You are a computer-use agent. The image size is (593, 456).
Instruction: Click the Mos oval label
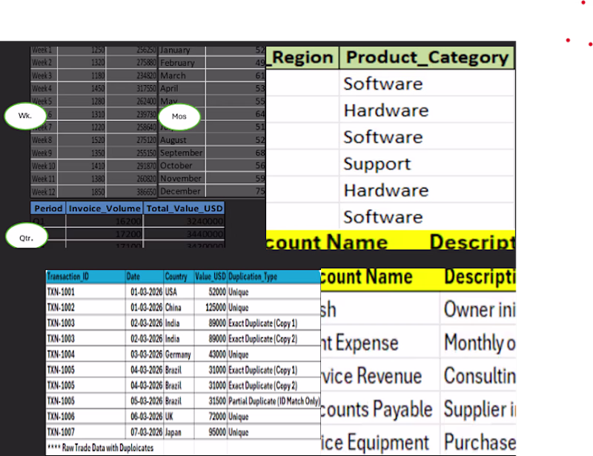click(x=179, y=116)
